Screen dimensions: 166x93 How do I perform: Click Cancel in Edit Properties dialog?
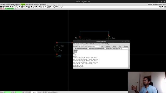click(x=108, y=46)
